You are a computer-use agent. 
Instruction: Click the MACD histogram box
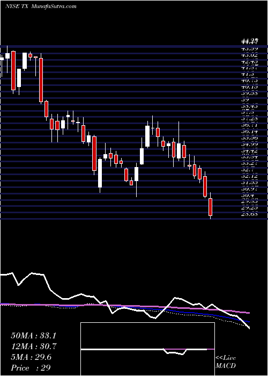(147, 349)
